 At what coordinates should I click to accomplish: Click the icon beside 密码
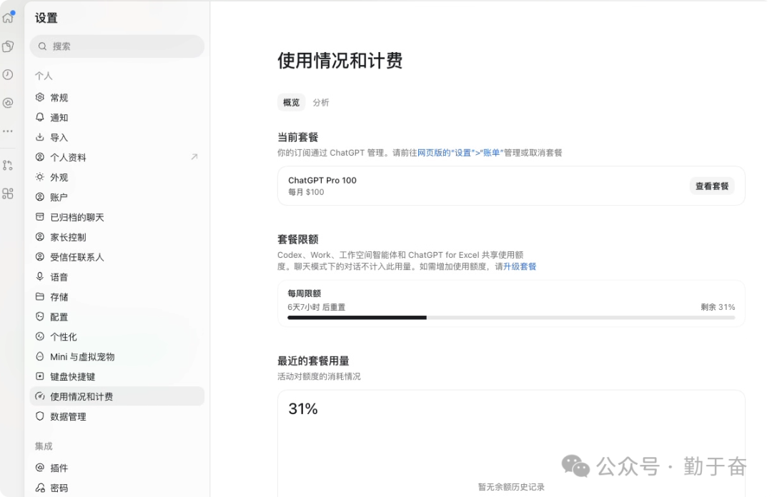(40, 488)
